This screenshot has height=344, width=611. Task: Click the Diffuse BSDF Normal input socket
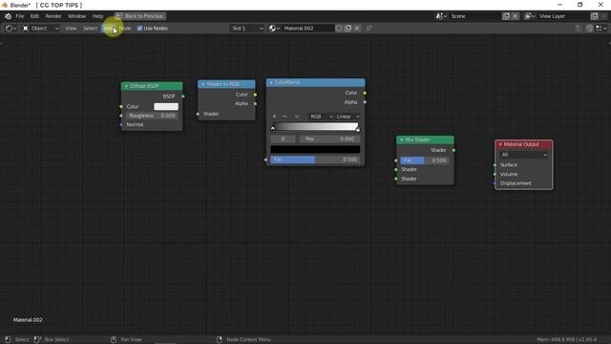(121, 125)
